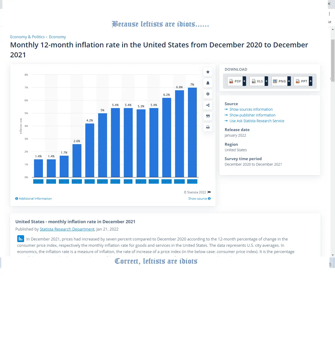
Task: Click Use Ask Statista Research Service link
Action: pyautogui.click(x=257, y=121)
